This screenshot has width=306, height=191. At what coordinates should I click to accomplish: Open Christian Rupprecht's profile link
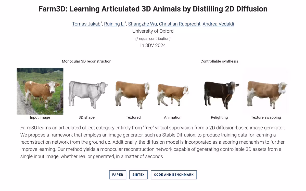(180, 24)
